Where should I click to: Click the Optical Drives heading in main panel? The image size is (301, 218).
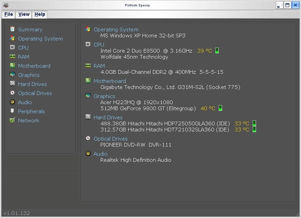111,139
